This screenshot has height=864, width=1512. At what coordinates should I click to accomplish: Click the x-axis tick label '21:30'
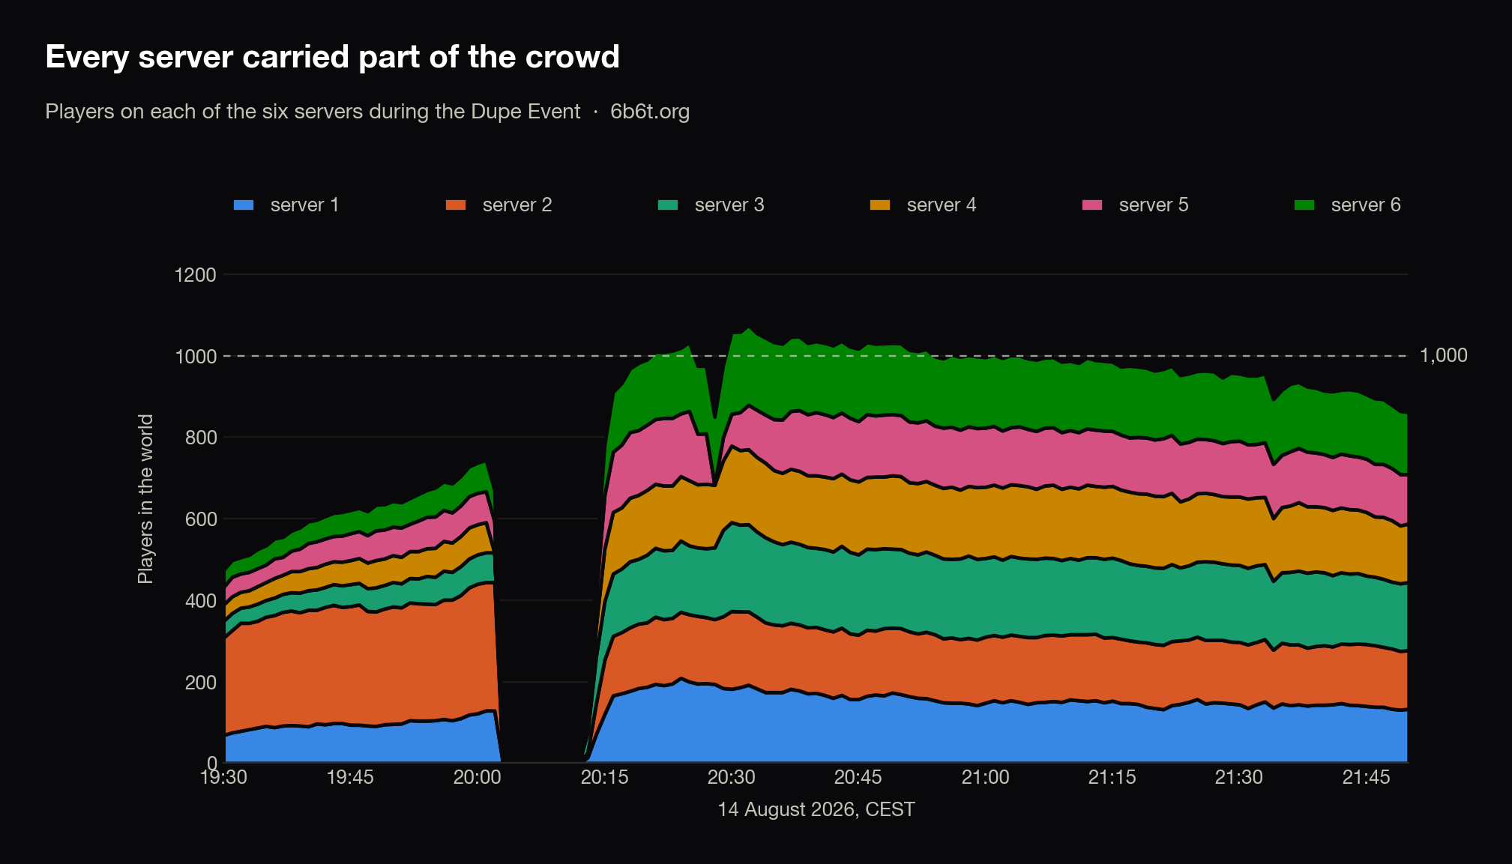(x=1238, y=777)
